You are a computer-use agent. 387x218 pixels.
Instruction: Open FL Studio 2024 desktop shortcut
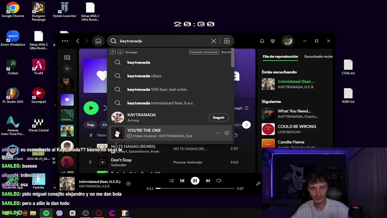[13, 96]
